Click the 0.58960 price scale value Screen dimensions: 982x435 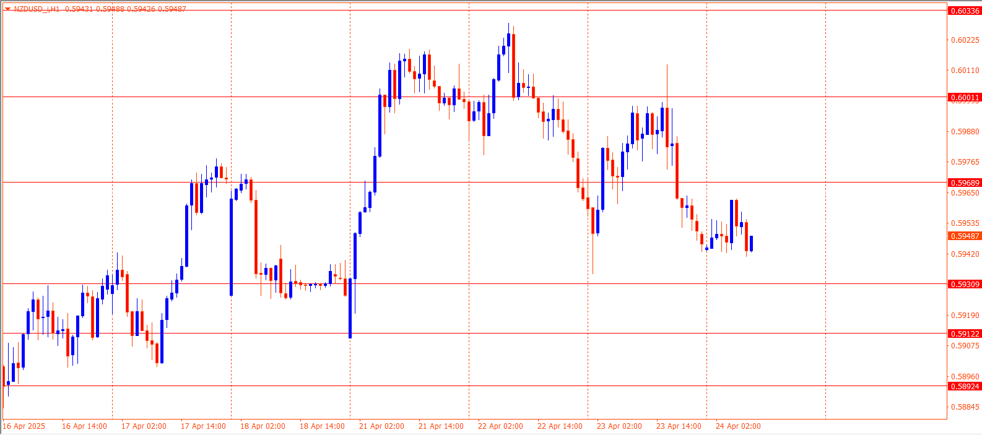(x=965, y=377)
